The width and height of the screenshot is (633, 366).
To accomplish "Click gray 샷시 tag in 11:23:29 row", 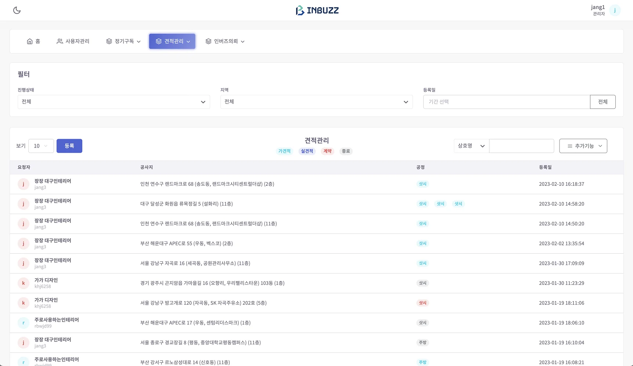I will tap(423, 283).
